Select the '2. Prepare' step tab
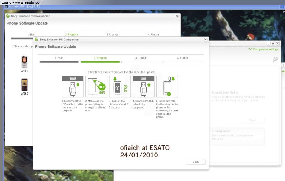The height and width of the screenshot is (181, 285). click(x=100, y=58)
